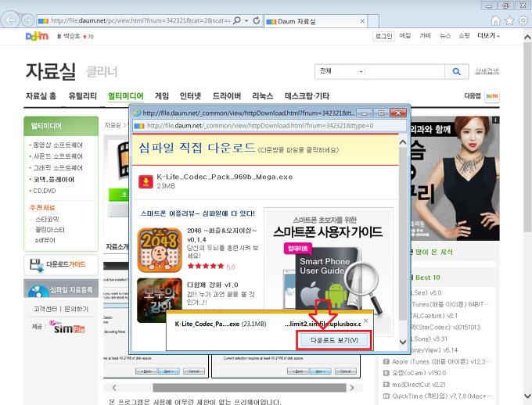
Task: Click the SimFile provider logo
Action: [x=67, y=327]
